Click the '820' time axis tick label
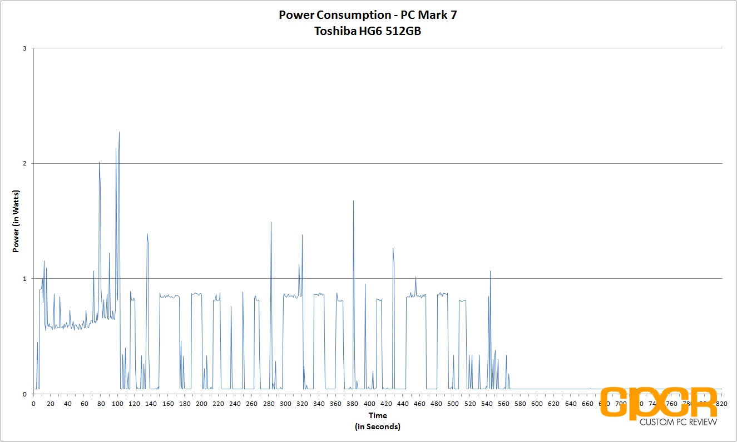Image resolution: width=737 pixels, height=442 pixels. [721, 404]
